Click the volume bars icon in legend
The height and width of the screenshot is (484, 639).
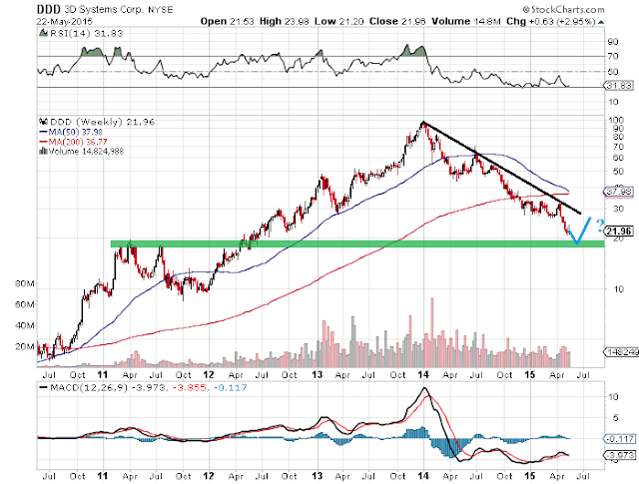point(43,151)
